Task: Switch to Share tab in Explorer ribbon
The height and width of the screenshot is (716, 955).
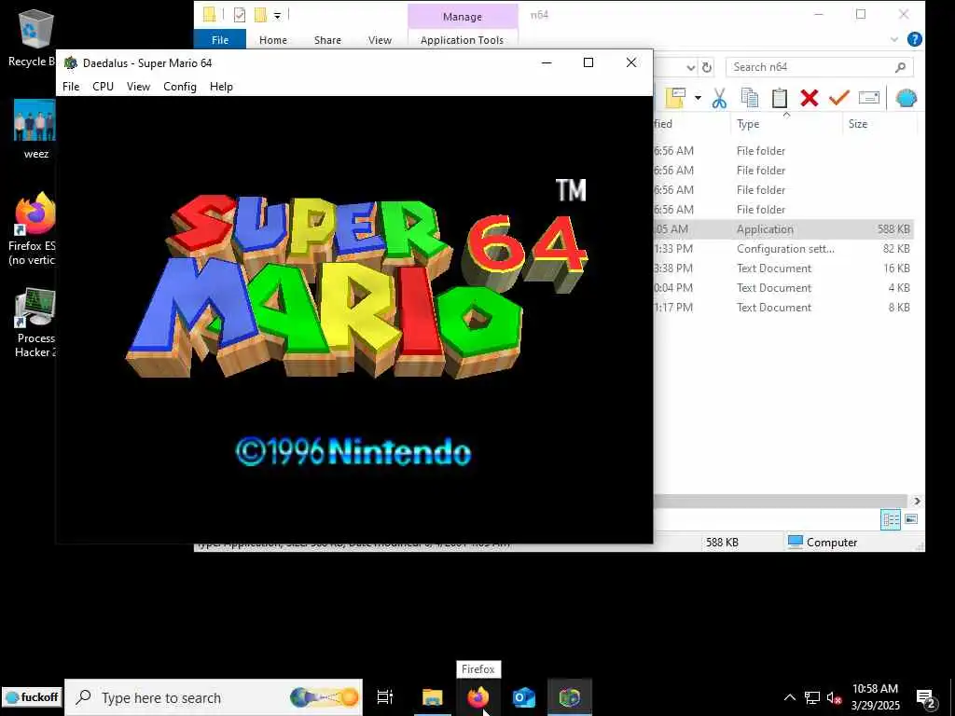Action: 327,39
